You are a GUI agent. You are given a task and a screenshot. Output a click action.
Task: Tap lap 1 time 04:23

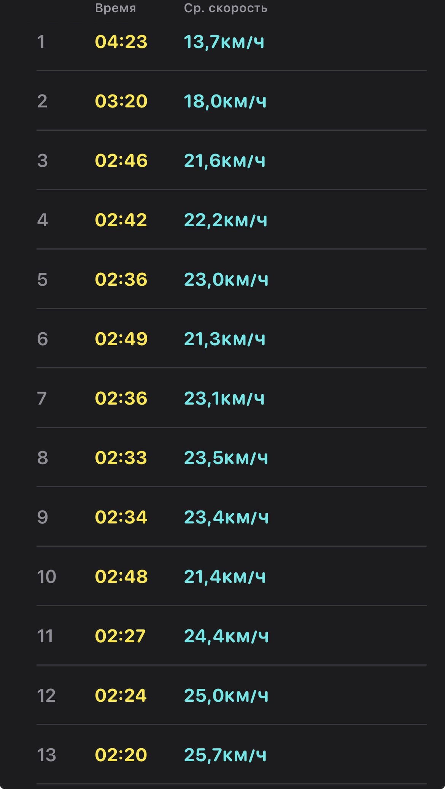coord(121,42)
